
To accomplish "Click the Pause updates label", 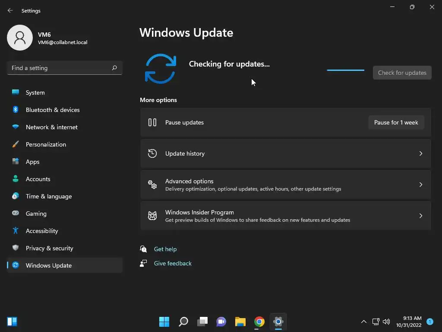I will point(184,122).
